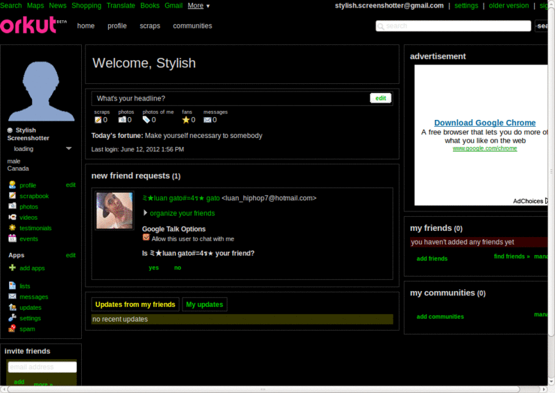Accept friend request with yes
This screenshot has height=393, width=555.
coord(153,268)
